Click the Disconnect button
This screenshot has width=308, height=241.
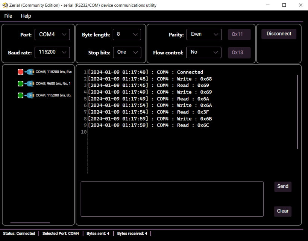pos(279,34)
